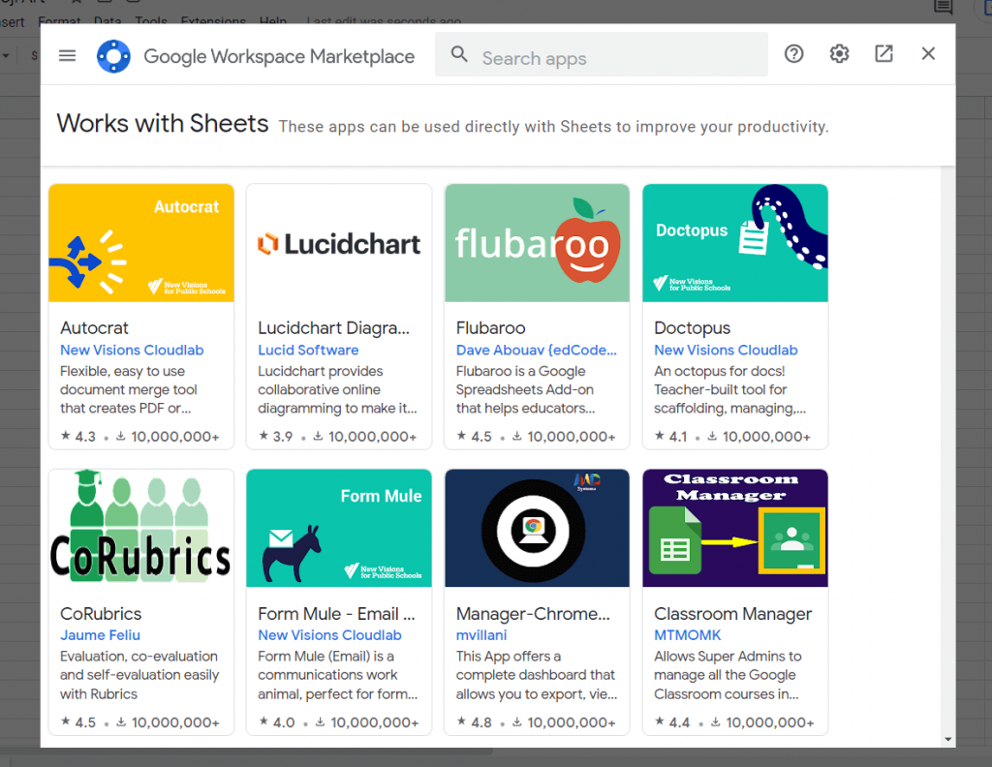Open the Jaume Feliu developer link
The height and width of the screenshot is (767, 992).
pos(101,635)
